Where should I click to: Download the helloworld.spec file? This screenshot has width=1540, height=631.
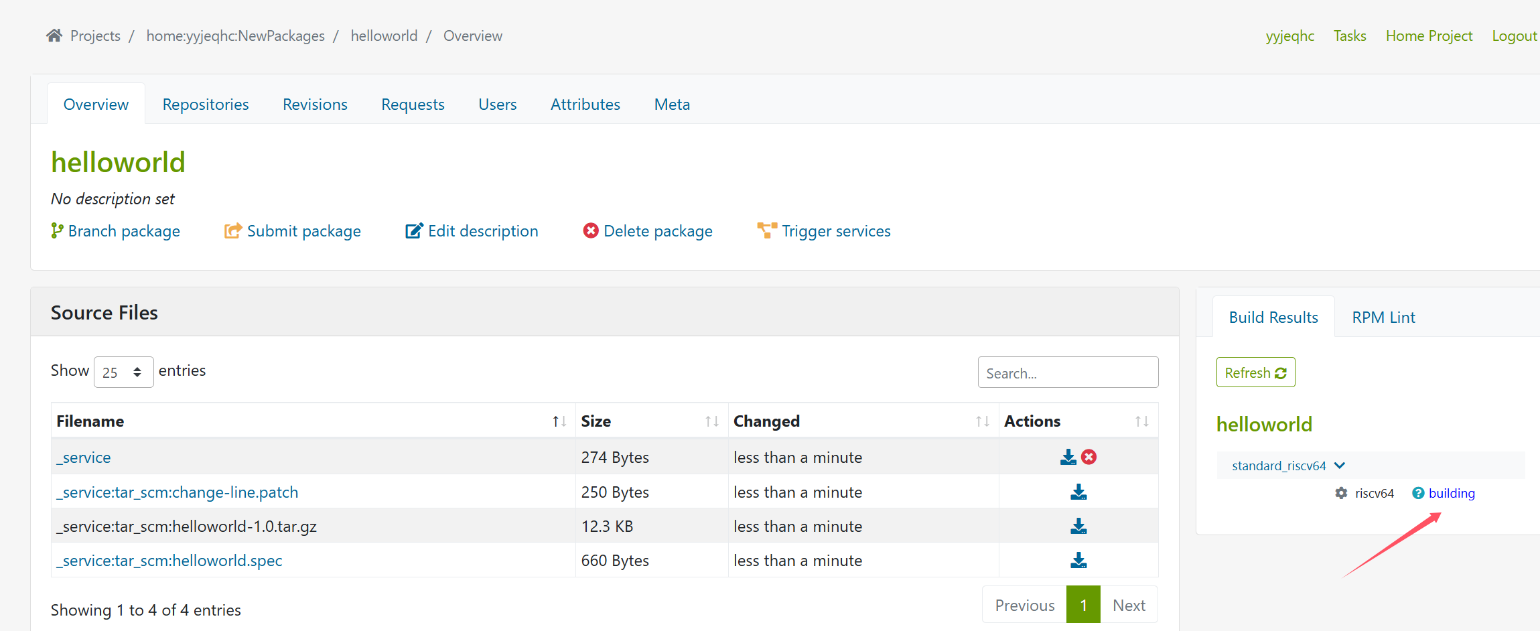coord(1078,561)
